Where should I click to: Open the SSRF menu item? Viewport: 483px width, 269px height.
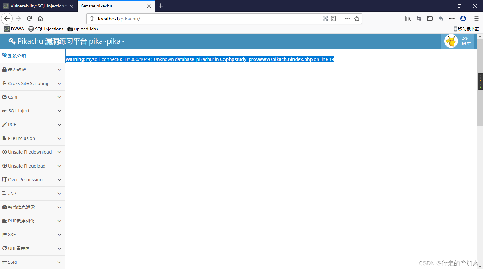click(x=33, y=262)
